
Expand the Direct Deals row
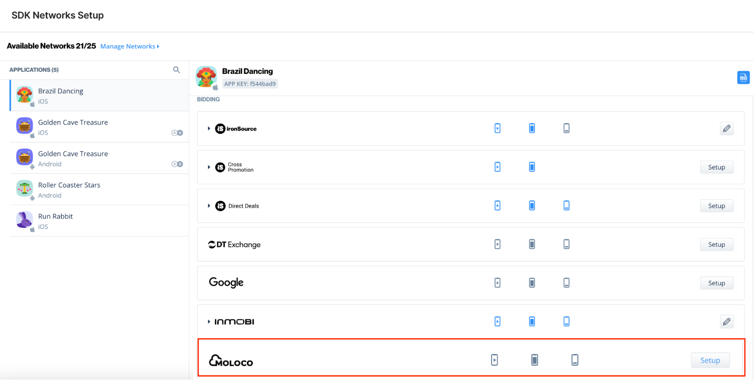[209, 206]
